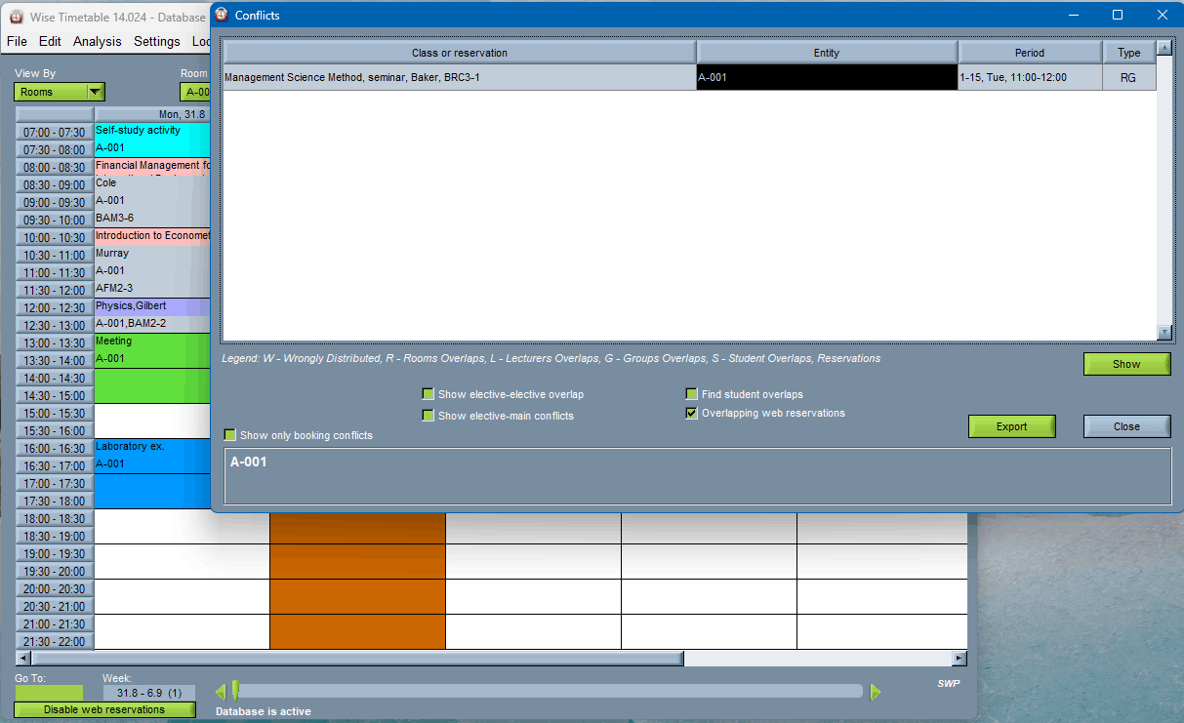This screenshot has height=723, width=1184.
Task: Open the 'View By' Rooms dropdown
Action: click(x=59, y=91)
